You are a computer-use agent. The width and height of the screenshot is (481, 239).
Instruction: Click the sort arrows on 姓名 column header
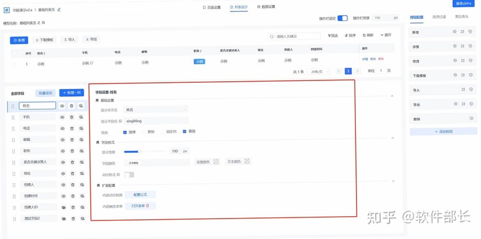(x=44, y=53)
